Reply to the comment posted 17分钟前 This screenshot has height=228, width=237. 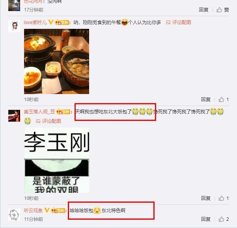click(x=203, y=10)
